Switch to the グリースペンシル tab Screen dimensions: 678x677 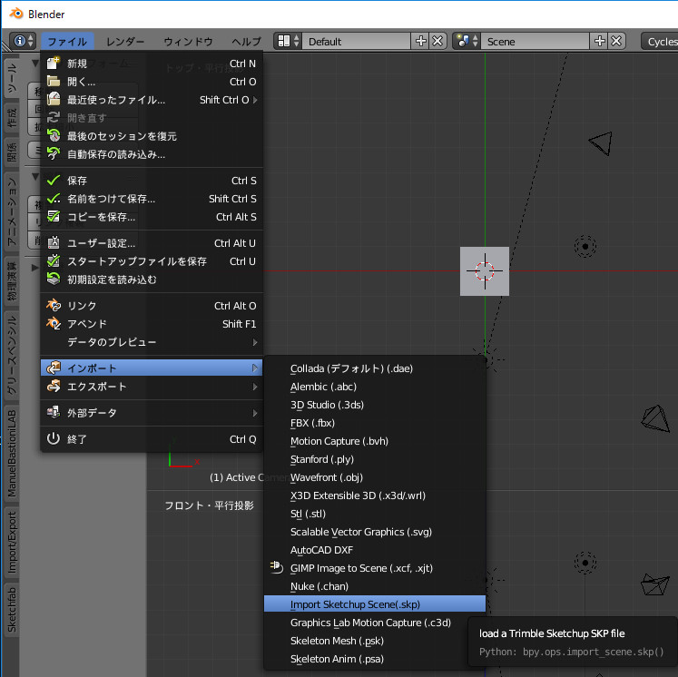tap(11, 355)
